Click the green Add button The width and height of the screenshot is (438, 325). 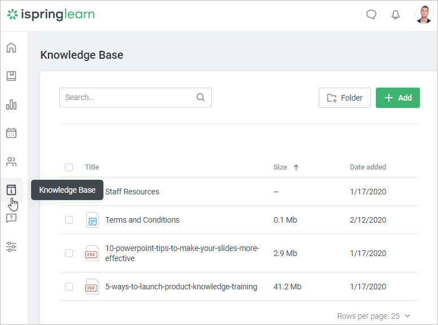pos(398,98)
